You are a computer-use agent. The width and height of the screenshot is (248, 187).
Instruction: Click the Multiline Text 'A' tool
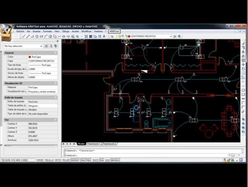tap(104, 36)
